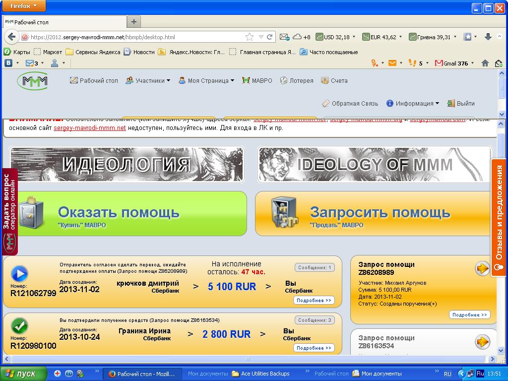Image resolution: width=508 pixels, height=381 pixels.
Task: Click the footsteps icon with 5
Action: pos(415,63)
